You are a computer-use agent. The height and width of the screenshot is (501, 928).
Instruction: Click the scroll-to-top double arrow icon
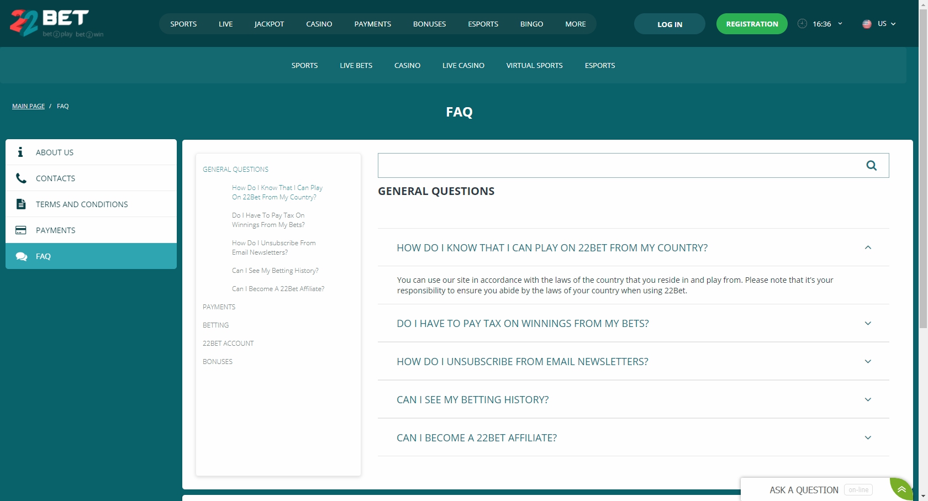pyautogui.click(x=901, y=489)
